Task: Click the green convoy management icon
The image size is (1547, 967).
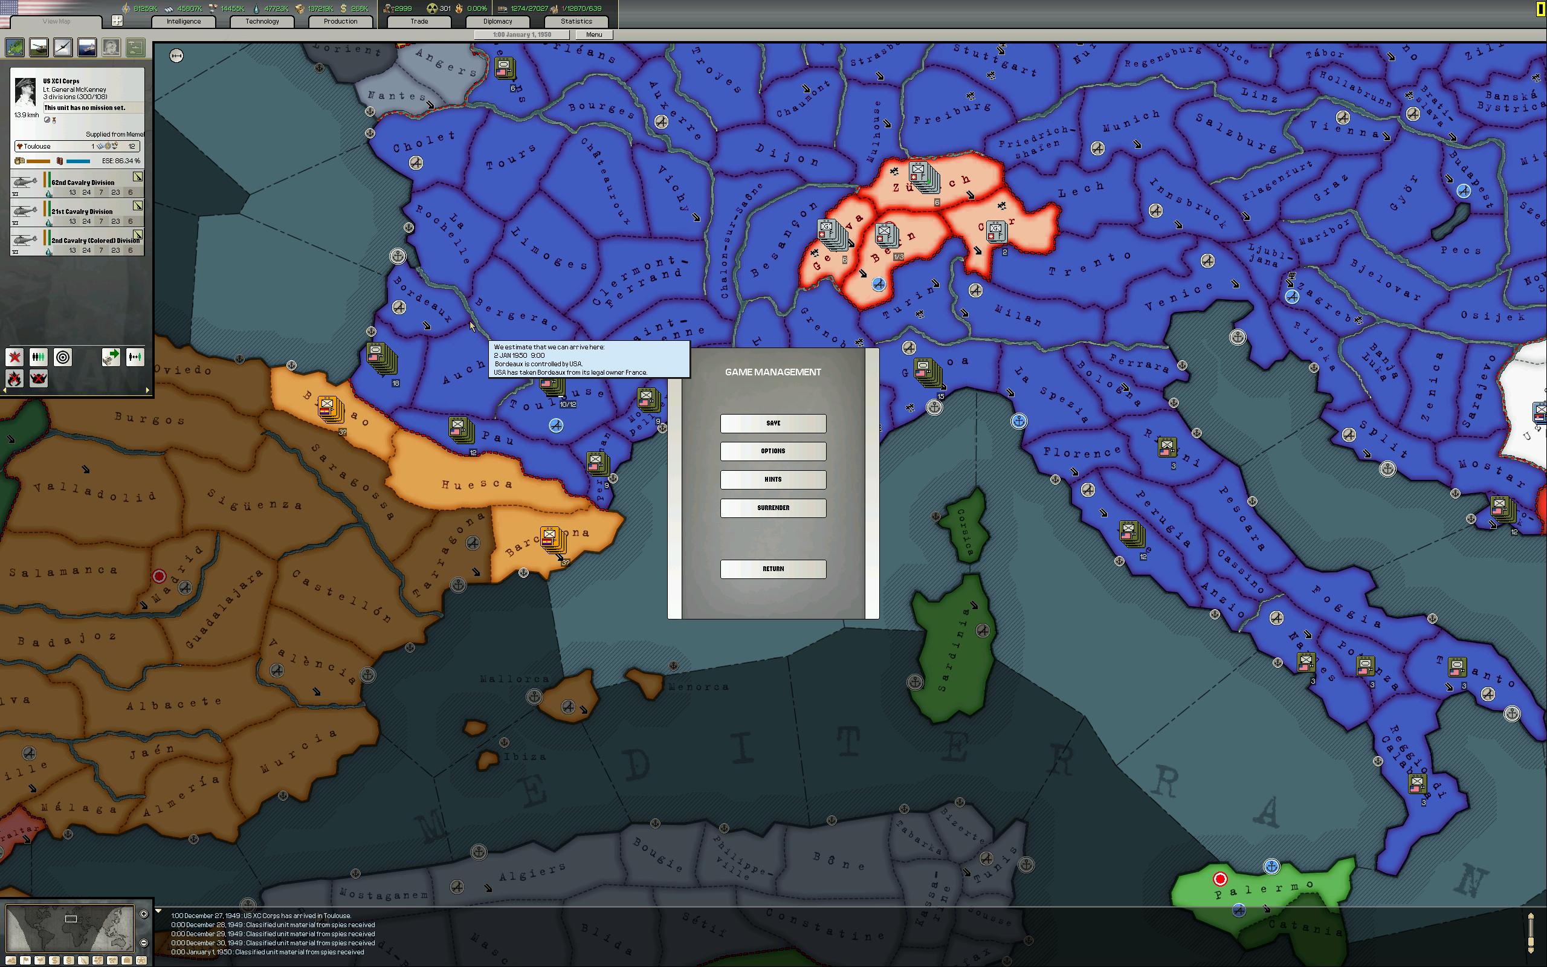Action: (x=135, y=47)
